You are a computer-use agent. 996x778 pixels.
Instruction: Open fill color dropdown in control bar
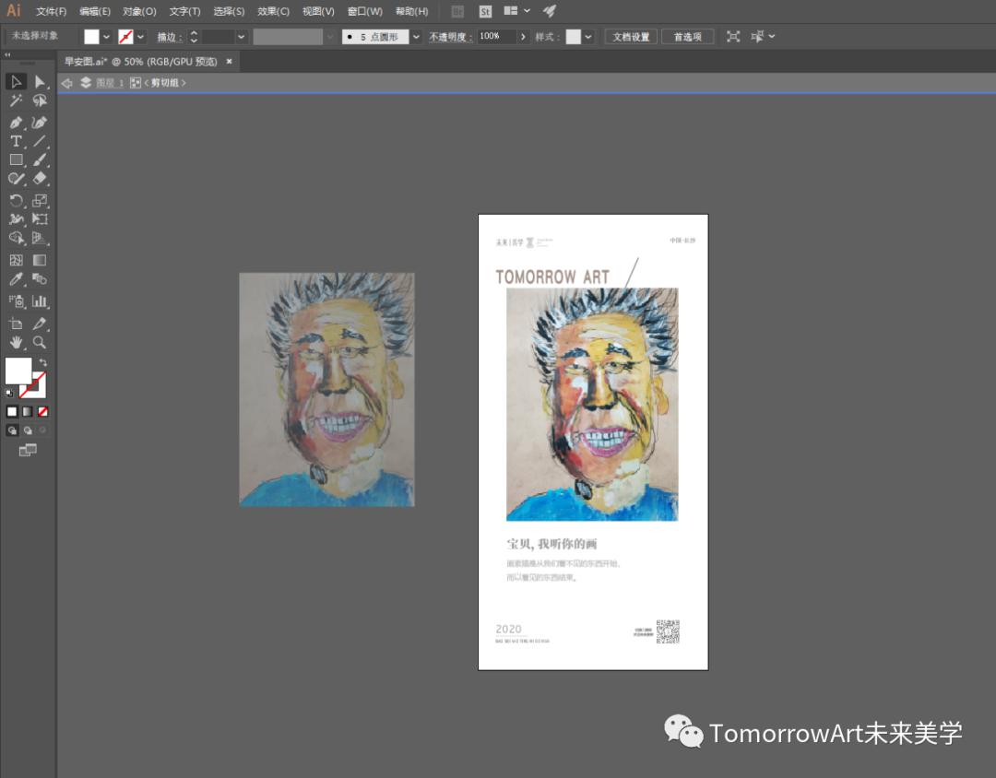click(107, 37)
